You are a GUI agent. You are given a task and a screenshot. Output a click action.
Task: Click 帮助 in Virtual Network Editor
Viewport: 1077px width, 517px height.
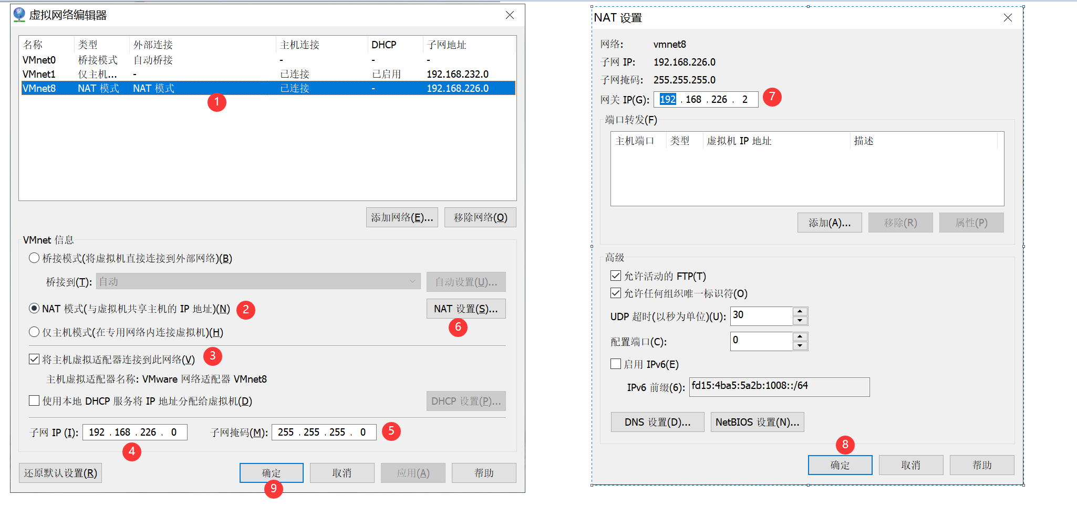click(484, 473)
